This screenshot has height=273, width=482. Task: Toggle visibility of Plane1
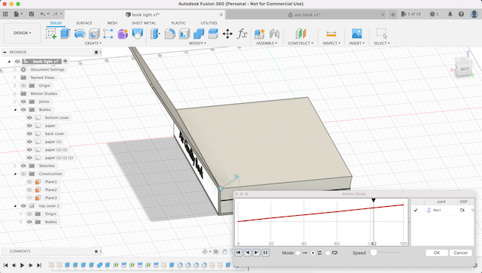pyautogui.click(x=29, y=182)
